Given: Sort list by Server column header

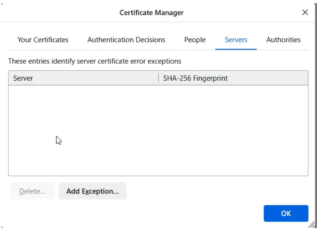Looking at the screenshot, I should [23, 78].
